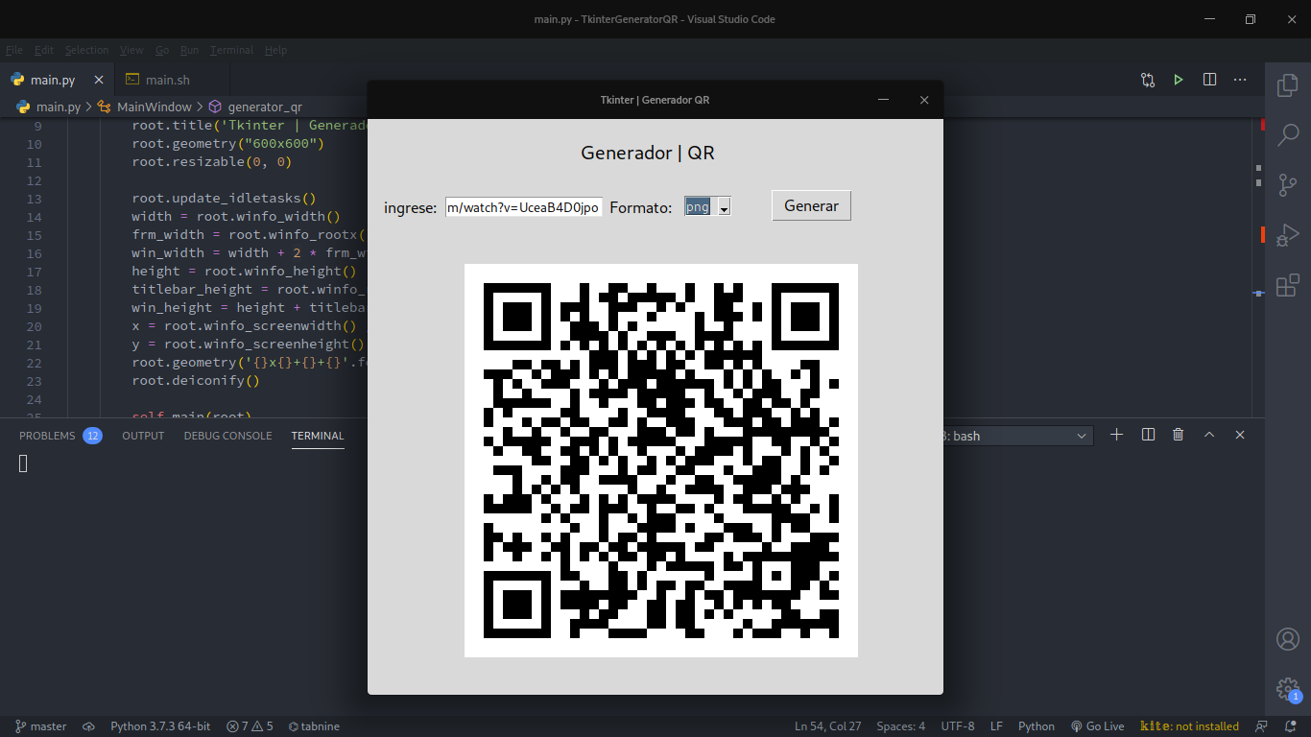Click kite: not installed status item
The height and width of the screenshot is (737, 1311).
click(x=1189, y=726)
